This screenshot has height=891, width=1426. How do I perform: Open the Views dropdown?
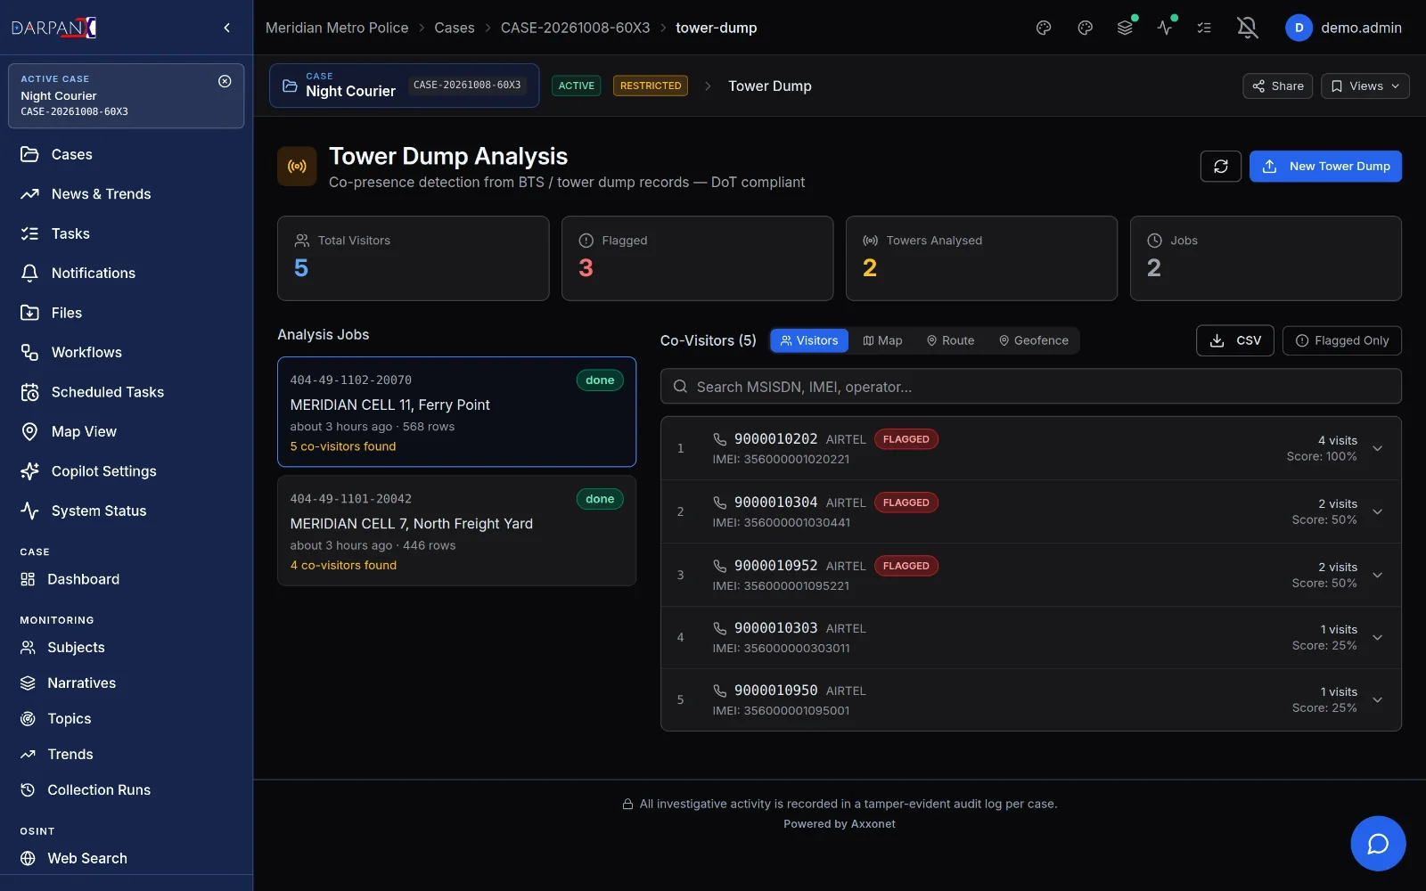pyautogui.click(x=1365, y=86)
